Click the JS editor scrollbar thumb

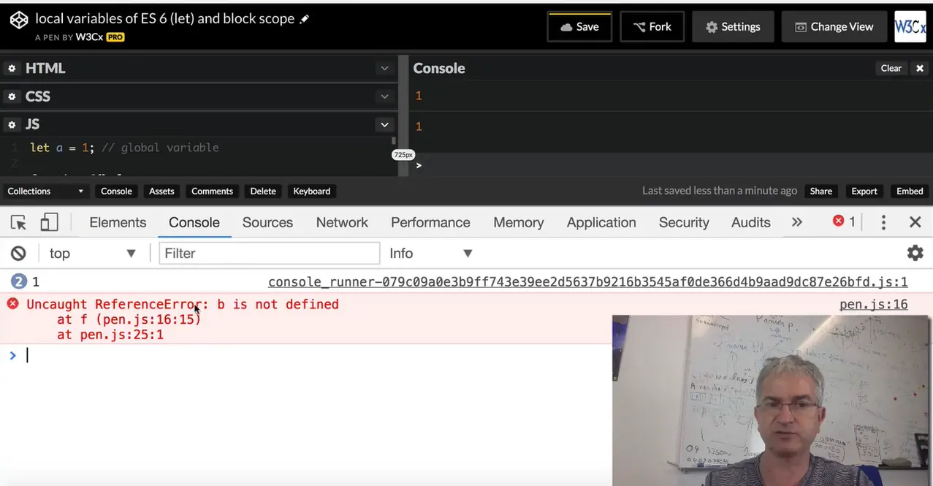click(x=394, y=140)
